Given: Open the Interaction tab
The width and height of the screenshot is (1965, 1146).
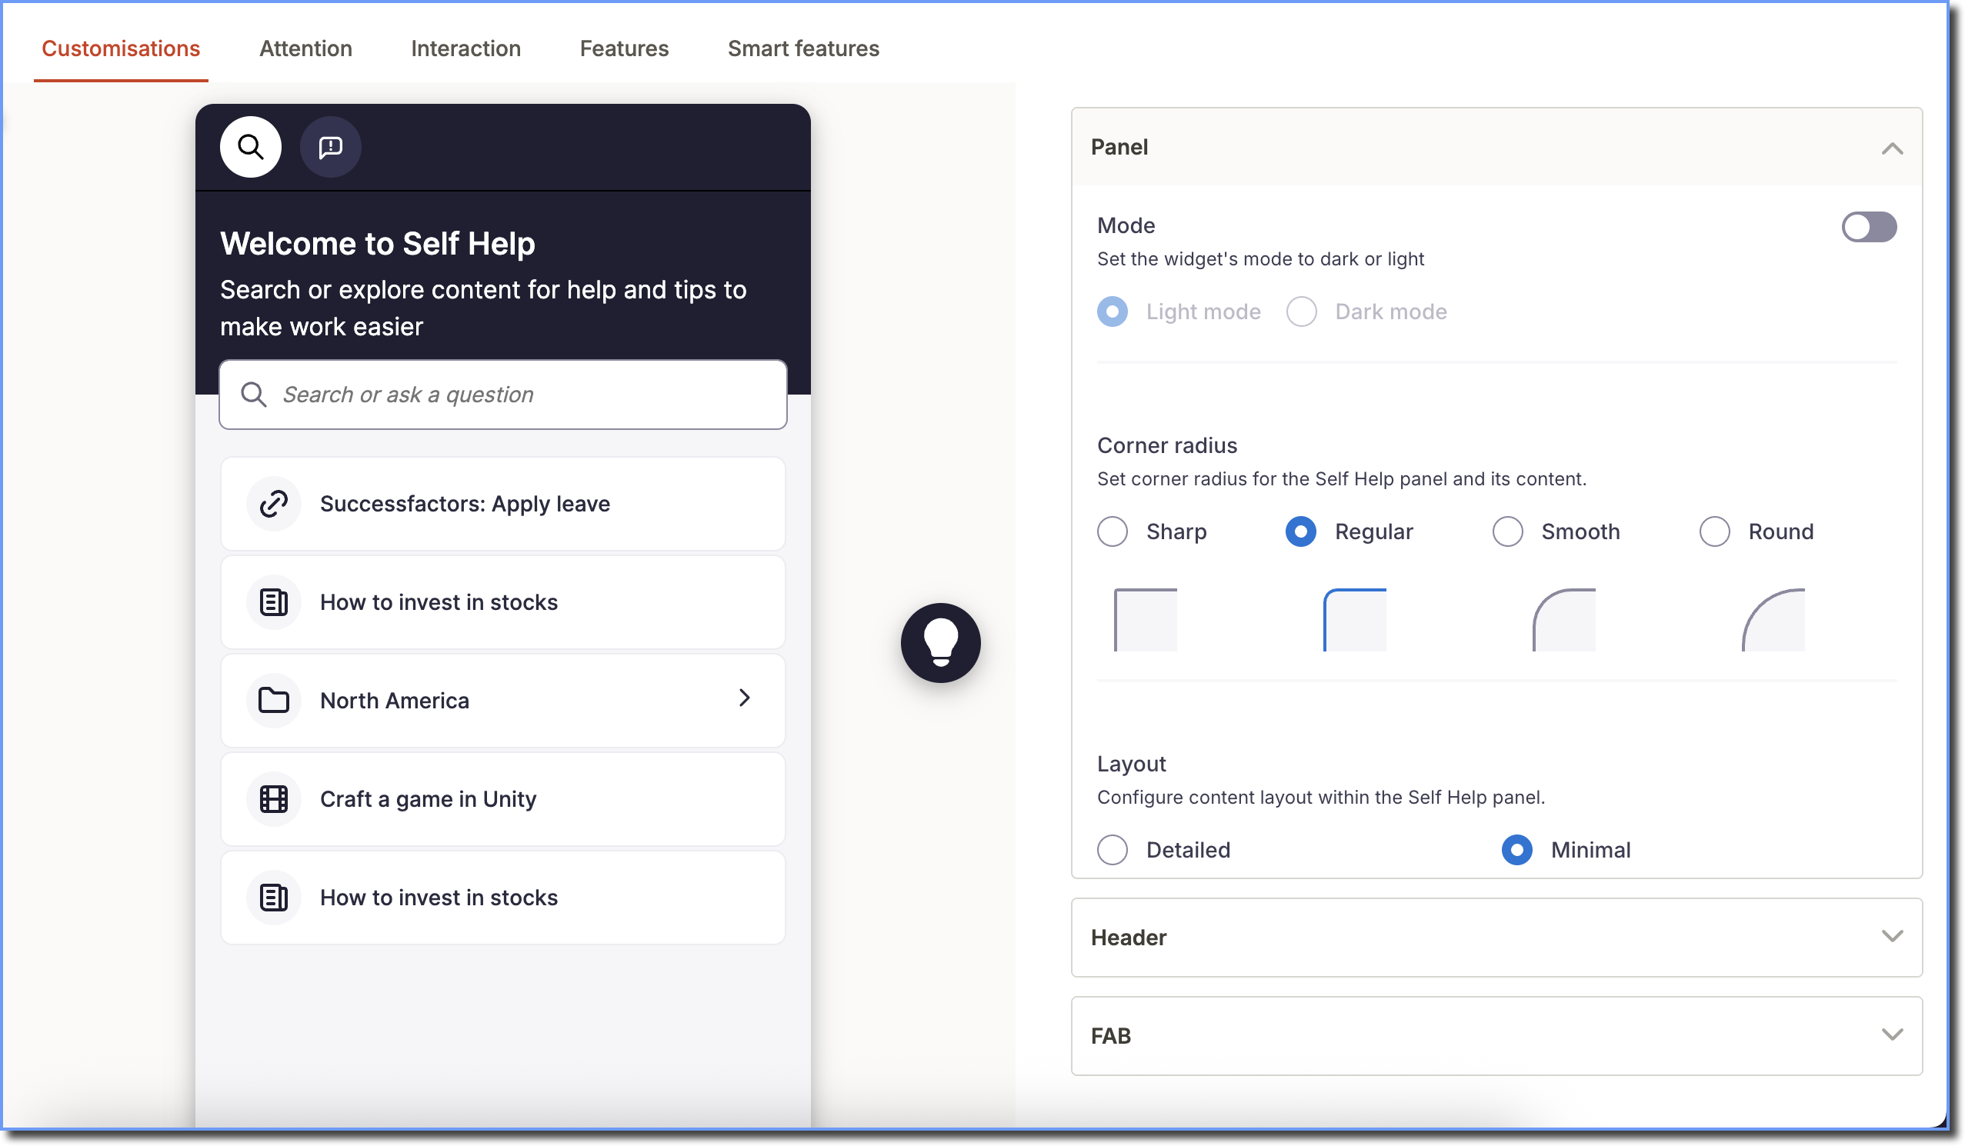Looking at the screenshot, I should 466,48.
